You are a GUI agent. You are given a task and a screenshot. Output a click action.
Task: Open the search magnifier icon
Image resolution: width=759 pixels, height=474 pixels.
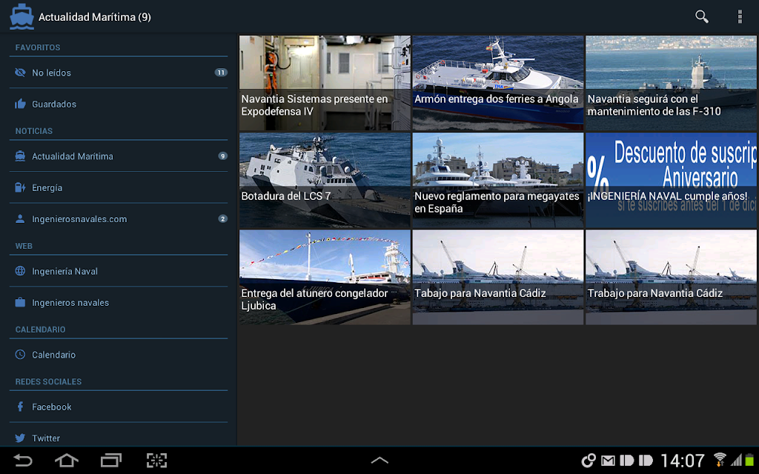pos(701,16)
